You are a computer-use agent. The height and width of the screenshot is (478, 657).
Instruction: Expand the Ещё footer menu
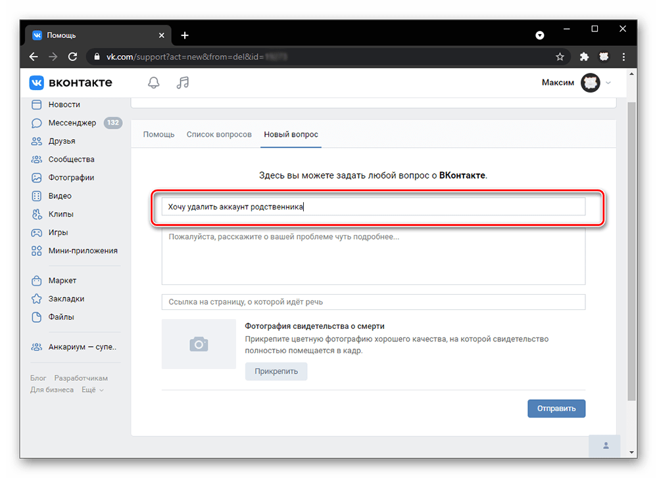coord(92,389)
